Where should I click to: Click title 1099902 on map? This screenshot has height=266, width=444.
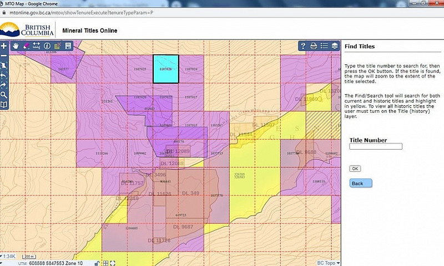point(140,153)
